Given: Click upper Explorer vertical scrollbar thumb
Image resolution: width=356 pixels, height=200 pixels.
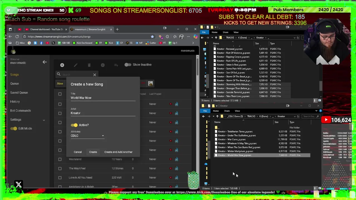Looking at the screenshot, I should [321, 86].
